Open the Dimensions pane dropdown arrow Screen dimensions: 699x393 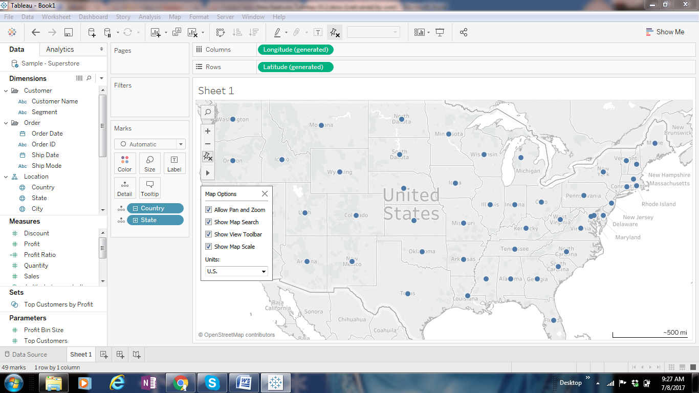click(x=101, y=78)
